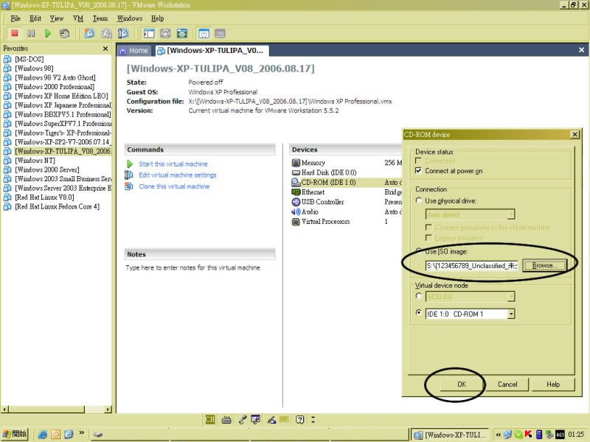
Task: Click the CH language indicator in the IME bar
Action: [210, 419]
